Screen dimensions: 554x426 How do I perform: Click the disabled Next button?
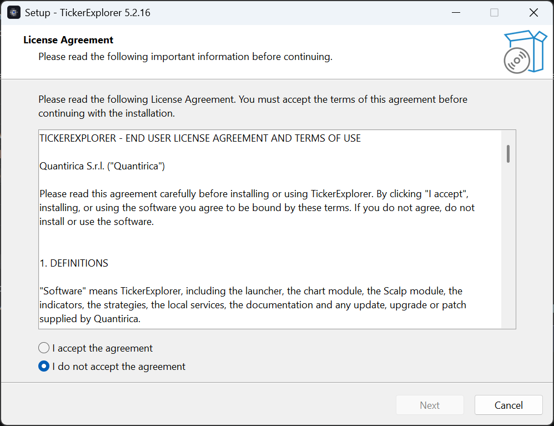click(430, 405)
